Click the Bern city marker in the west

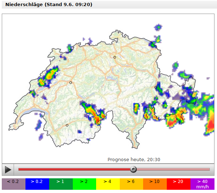pyautogui.click(x=71, y=83)
